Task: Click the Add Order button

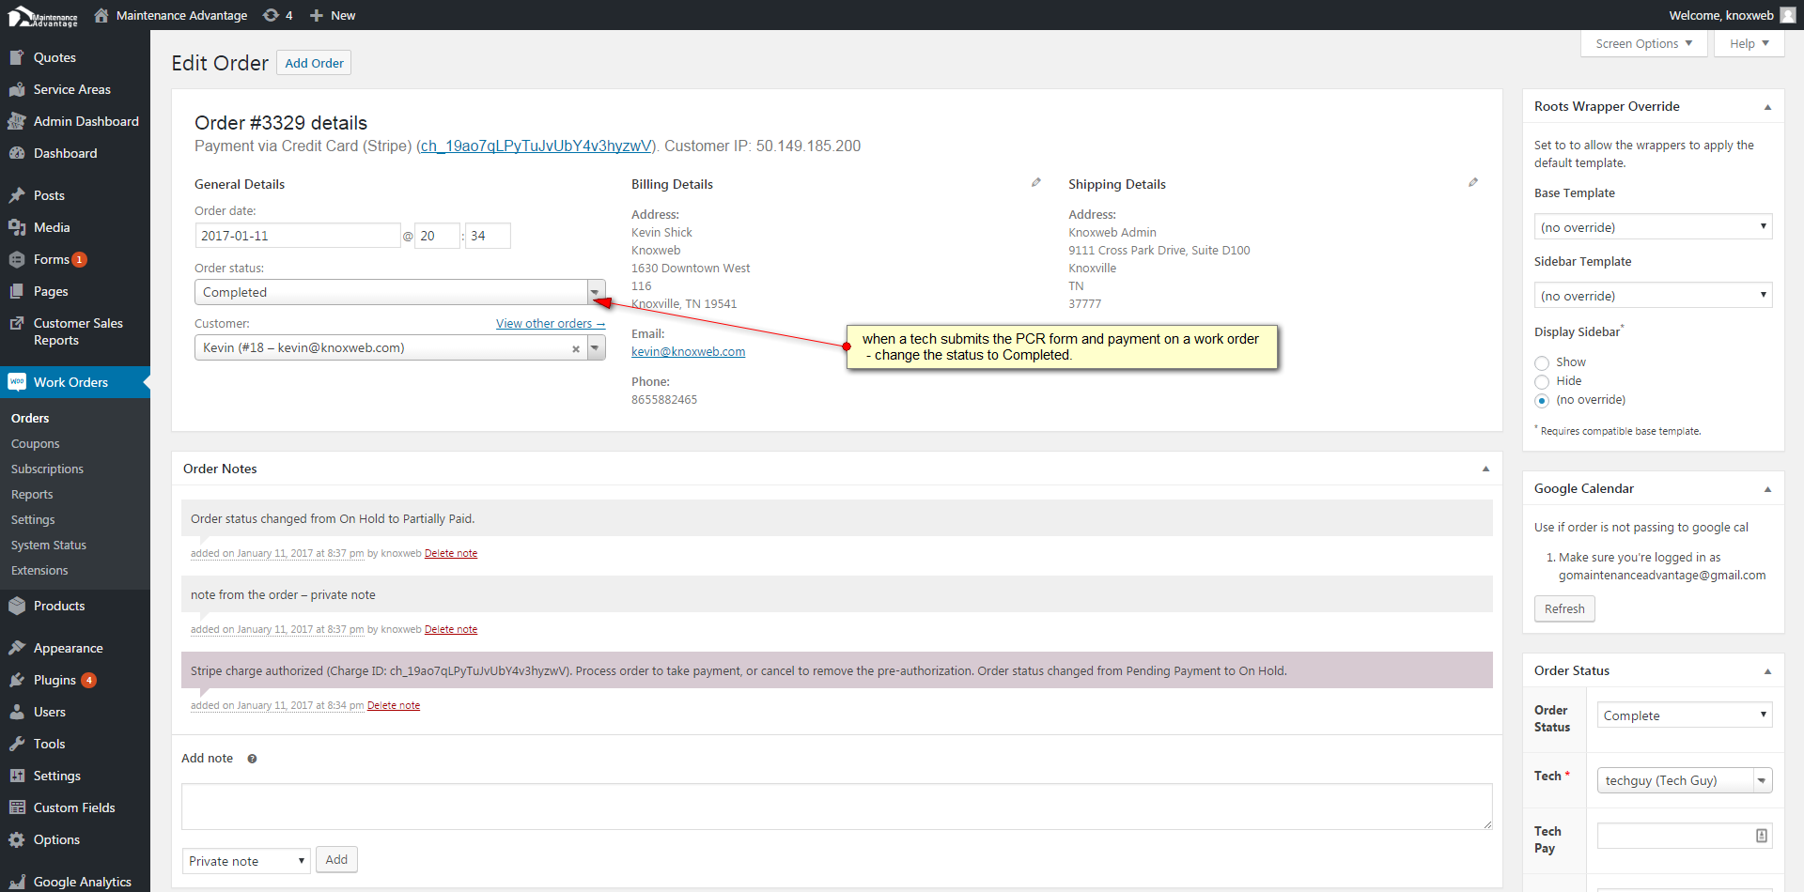Action: click(314, 64)
